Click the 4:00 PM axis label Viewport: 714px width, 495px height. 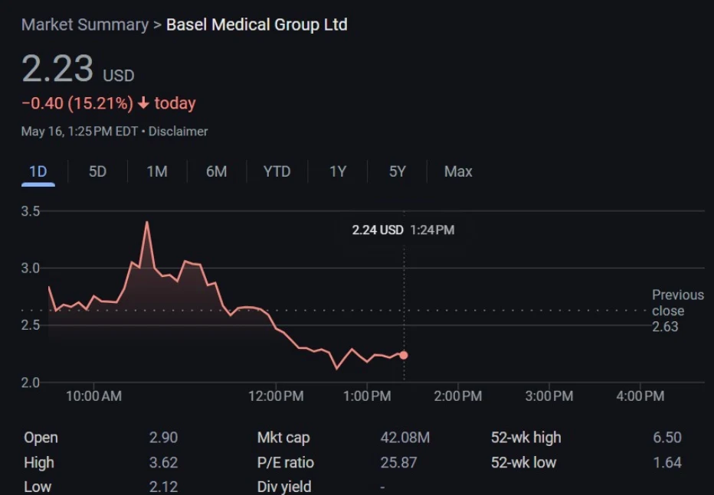coord(640,396)
